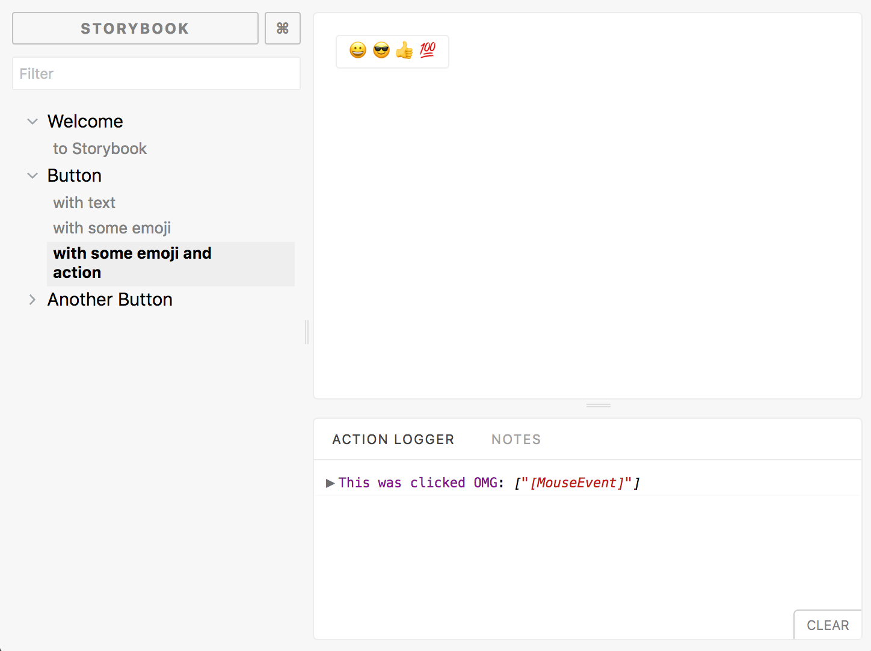Click the vertical sidebar resize handle

[307, 332]
